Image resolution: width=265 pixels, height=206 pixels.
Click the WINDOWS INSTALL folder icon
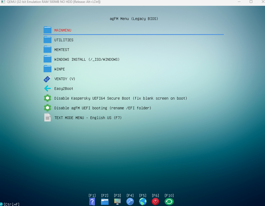point(48,59)
